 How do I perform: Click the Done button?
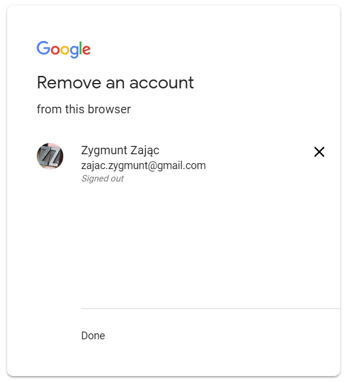click(93, 336)
